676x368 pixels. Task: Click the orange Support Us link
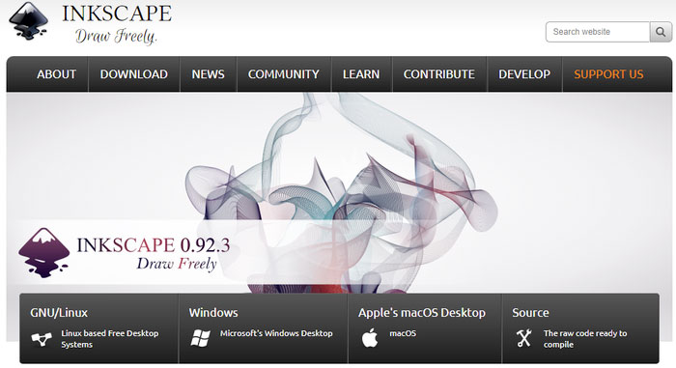click(x=608, y=74)
